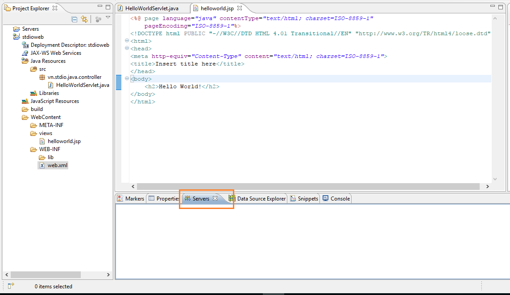This screenshot has width=510, height=295.
Task: Click the status bar fast view icon
Action: 11,286
